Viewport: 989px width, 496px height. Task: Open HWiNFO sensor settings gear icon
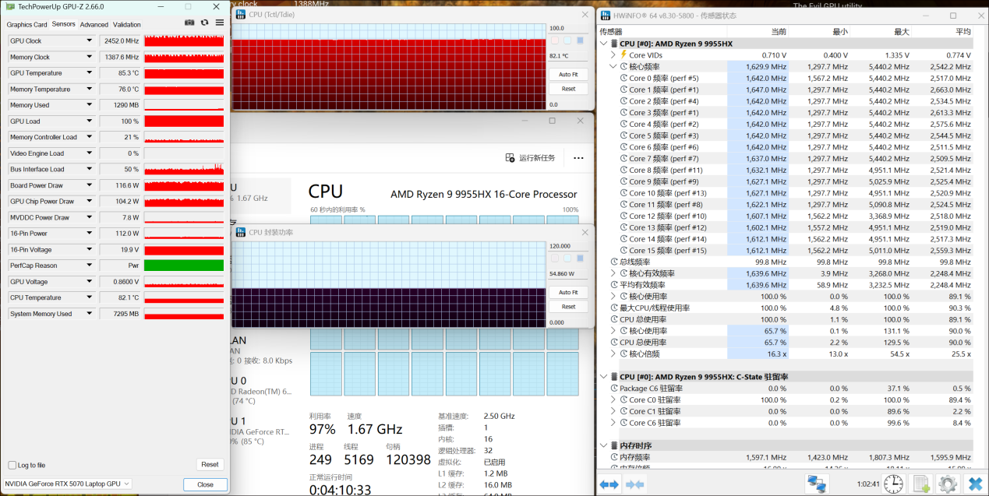point(947,484)
